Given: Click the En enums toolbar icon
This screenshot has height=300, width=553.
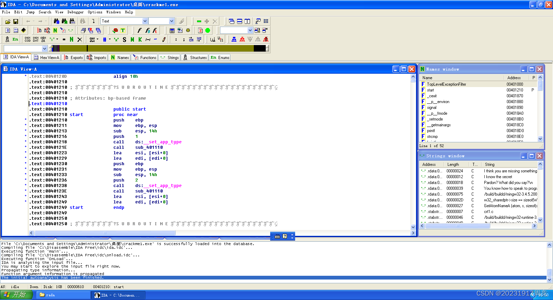Looking at the screenshot, I should tap(15, 40).
